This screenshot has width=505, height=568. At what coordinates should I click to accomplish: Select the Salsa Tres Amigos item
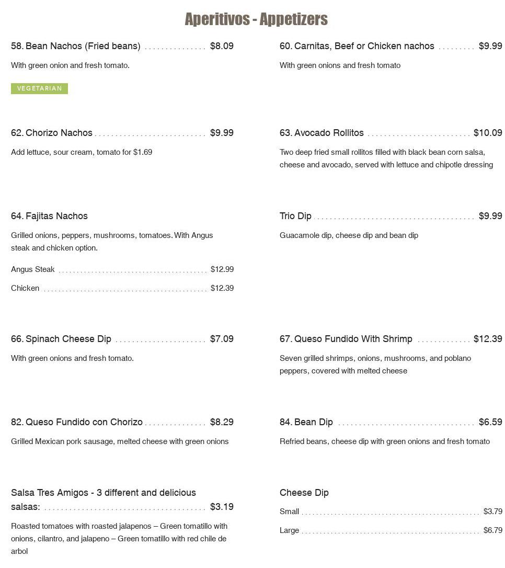coord(104,493)
